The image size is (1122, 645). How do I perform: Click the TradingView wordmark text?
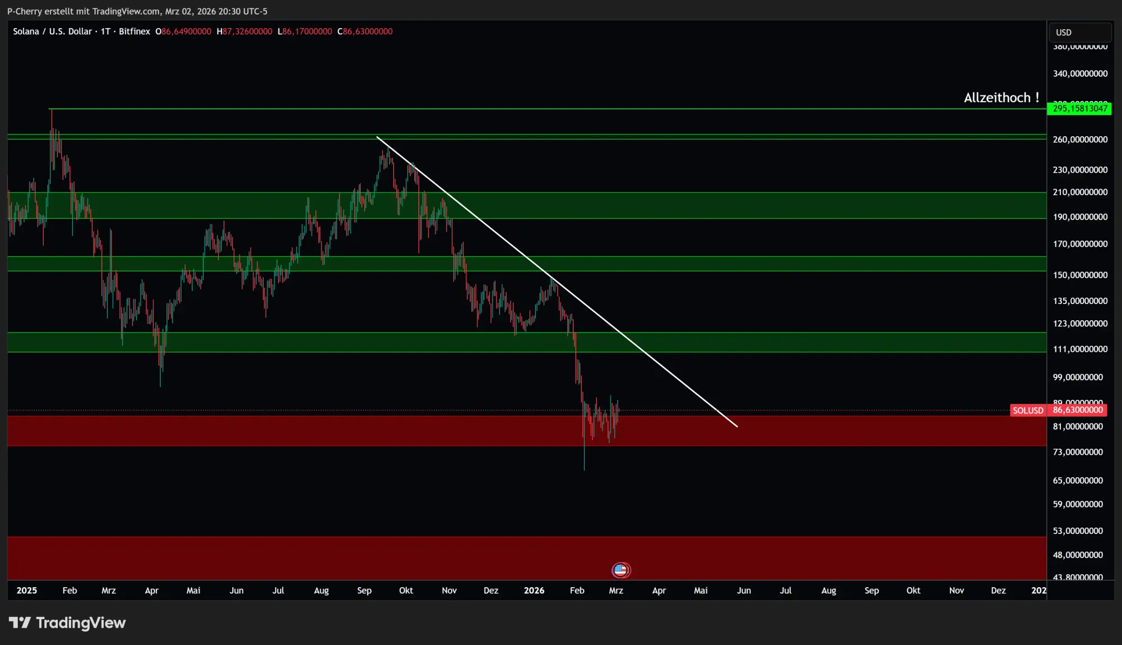[x=81, y=623]
